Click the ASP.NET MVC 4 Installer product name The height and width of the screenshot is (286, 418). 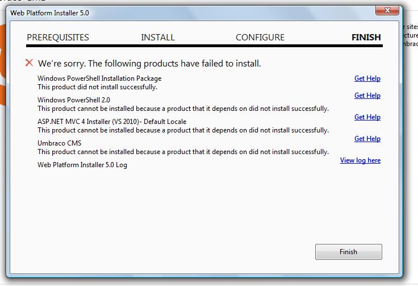coord(112,122)
